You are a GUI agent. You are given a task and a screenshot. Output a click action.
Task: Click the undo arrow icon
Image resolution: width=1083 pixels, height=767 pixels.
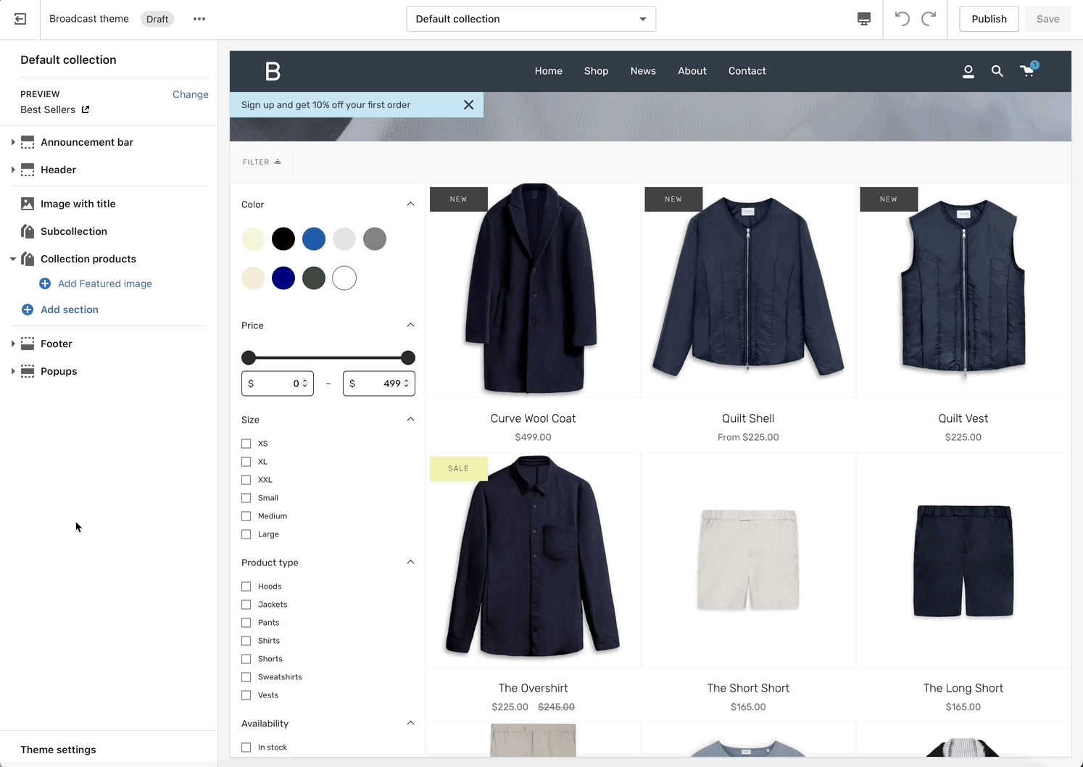click(902, 19)
